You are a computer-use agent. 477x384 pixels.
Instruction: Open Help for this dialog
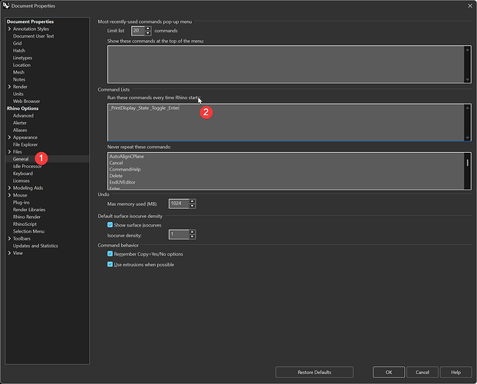tap(456, 372)
